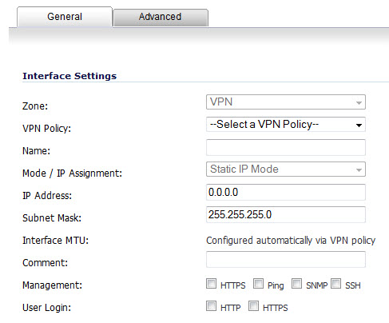Enable HTTPS for User Login
Image resolution: width=389 pixels, height=323 pixels.
click(253, 306)
